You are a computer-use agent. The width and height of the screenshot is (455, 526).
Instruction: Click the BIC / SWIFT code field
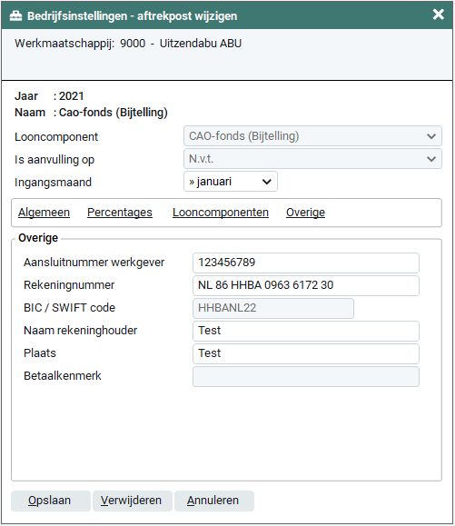pyautogui.click(x=273, y=308)
